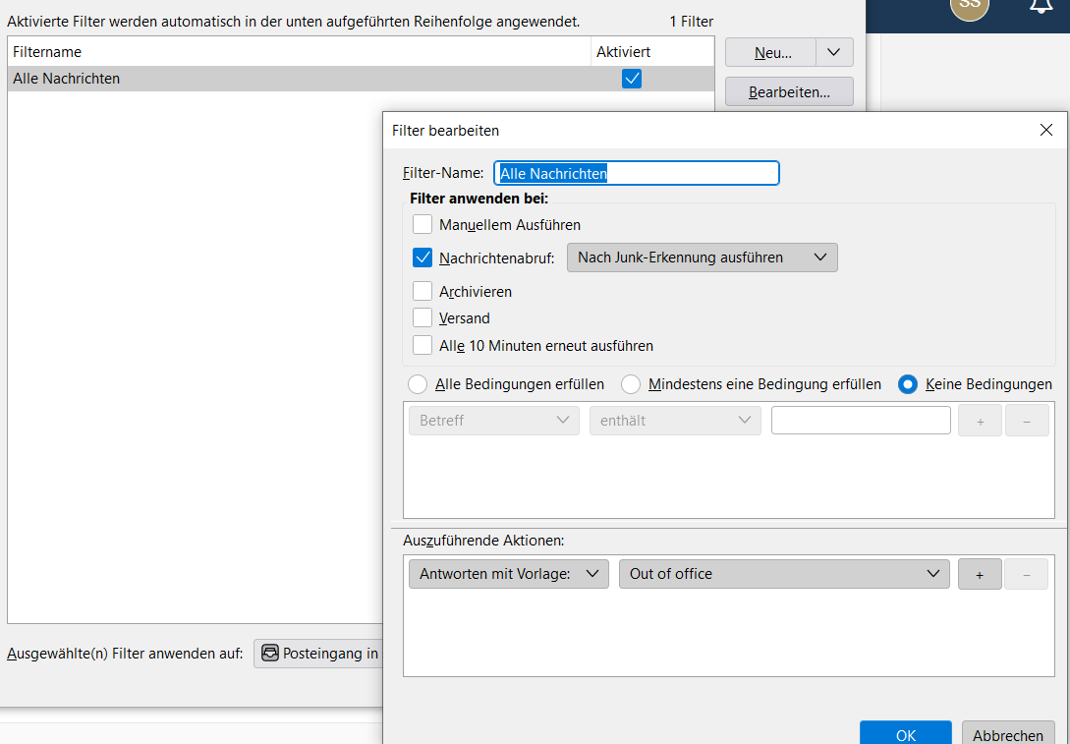The image size is (1070, 744).
Task: Click the Bearbeiten... button
Action: [x=789, y=91]
